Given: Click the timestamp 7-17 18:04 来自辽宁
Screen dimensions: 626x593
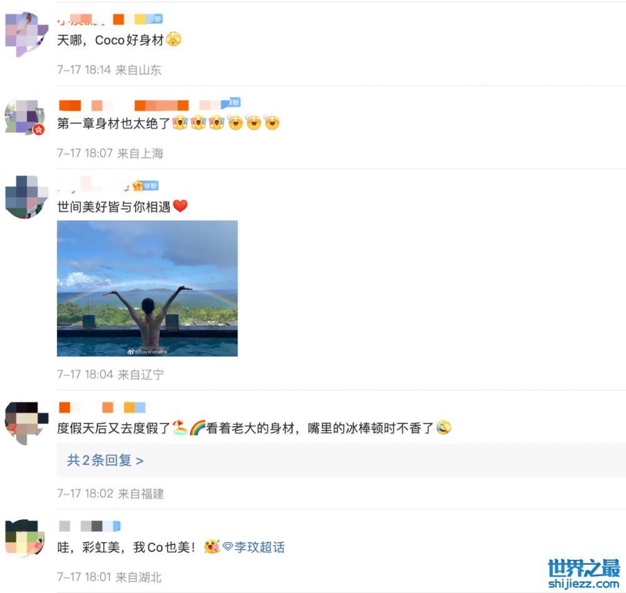Looking at the screenshot, I should 111,374.
